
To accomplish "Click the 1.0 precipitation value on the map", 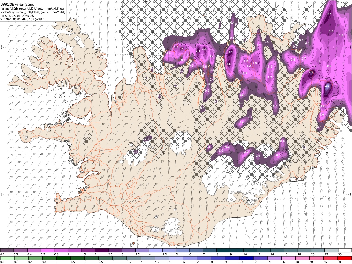I will [322, 115].
